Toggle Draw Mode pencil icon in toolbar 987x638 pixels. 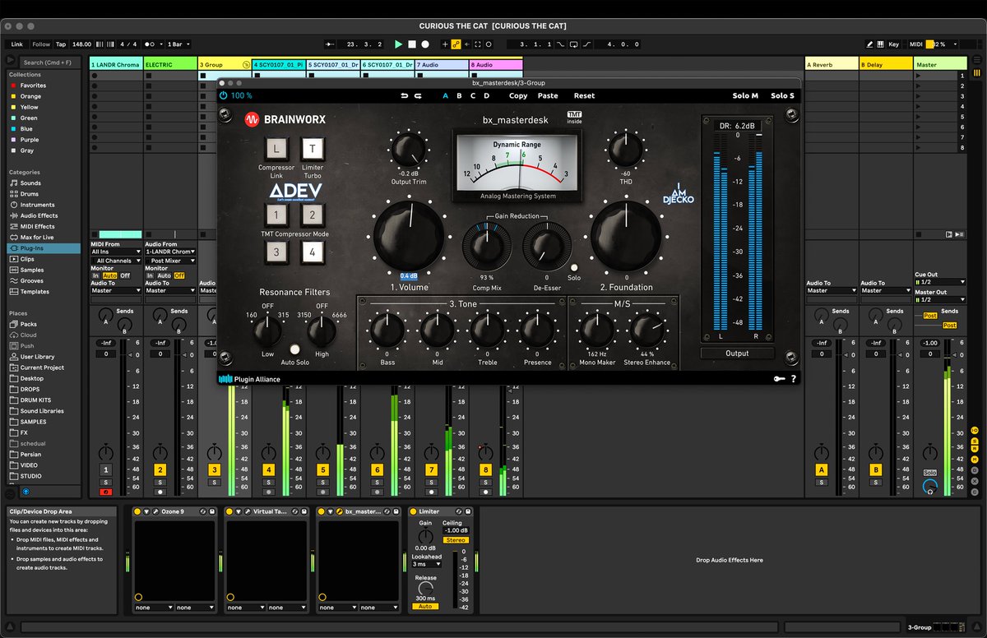(x=870, y=44)
